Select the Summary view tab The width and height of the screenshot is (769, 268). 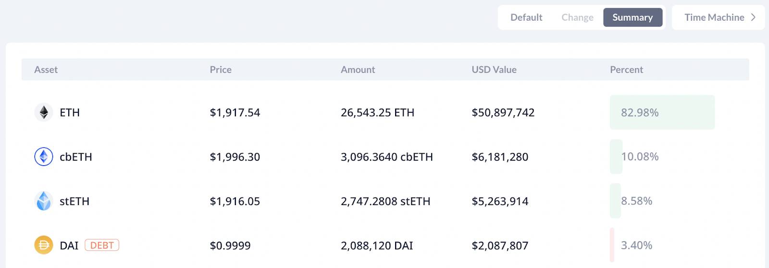(x=633, y=17)
